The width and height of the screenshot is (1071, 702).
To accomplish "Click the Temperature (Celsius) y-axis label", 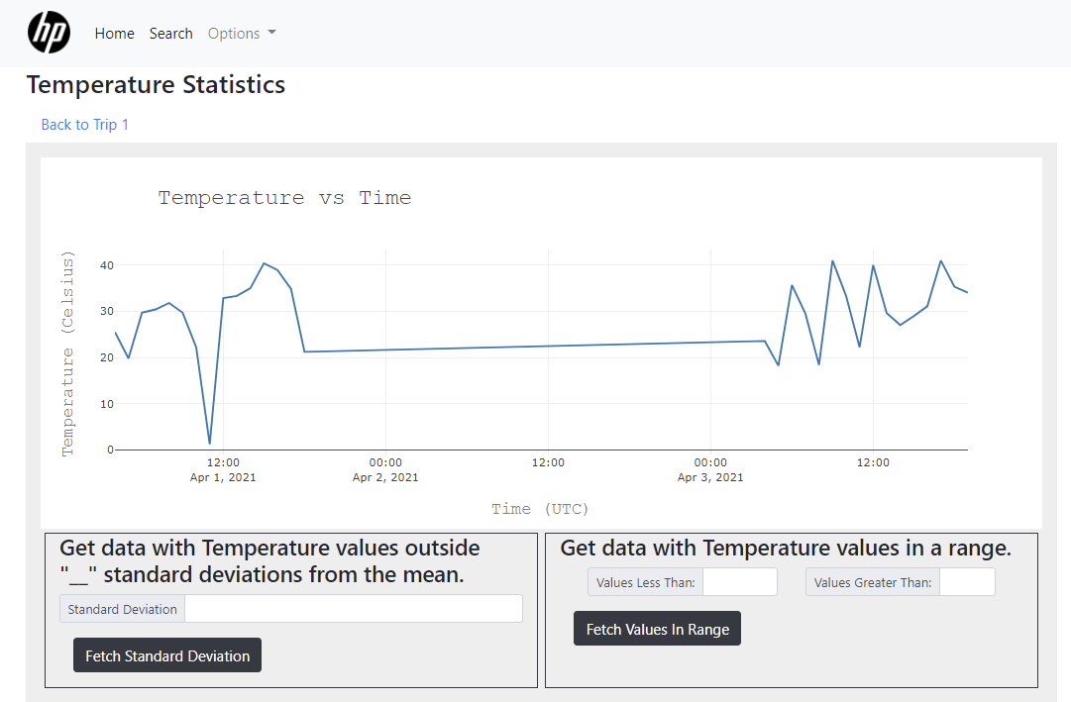I will tap(68, 353).
